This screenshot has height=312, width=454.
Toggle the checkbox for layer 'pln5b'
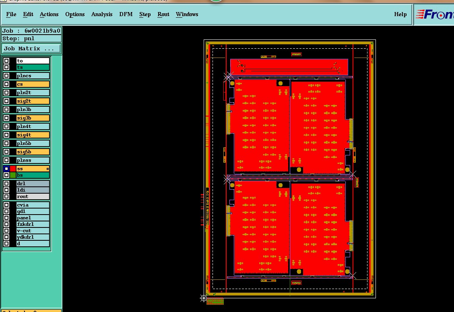point(6,143)
